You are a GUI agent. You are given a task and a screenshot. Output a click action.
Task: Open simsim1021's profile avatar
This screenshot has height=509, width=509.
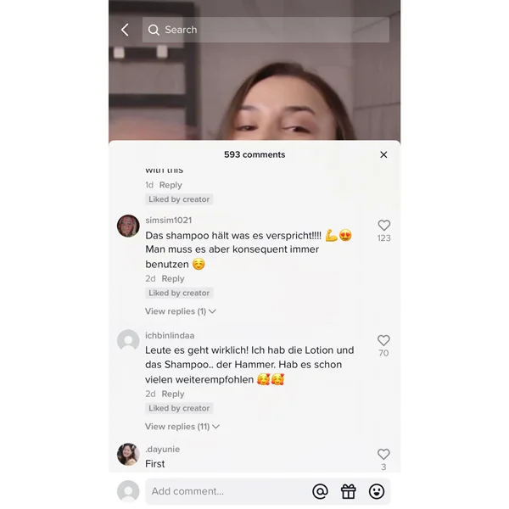(128, 226)
